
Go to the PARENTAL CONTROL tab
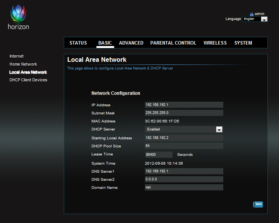click(x=173, y=43)
